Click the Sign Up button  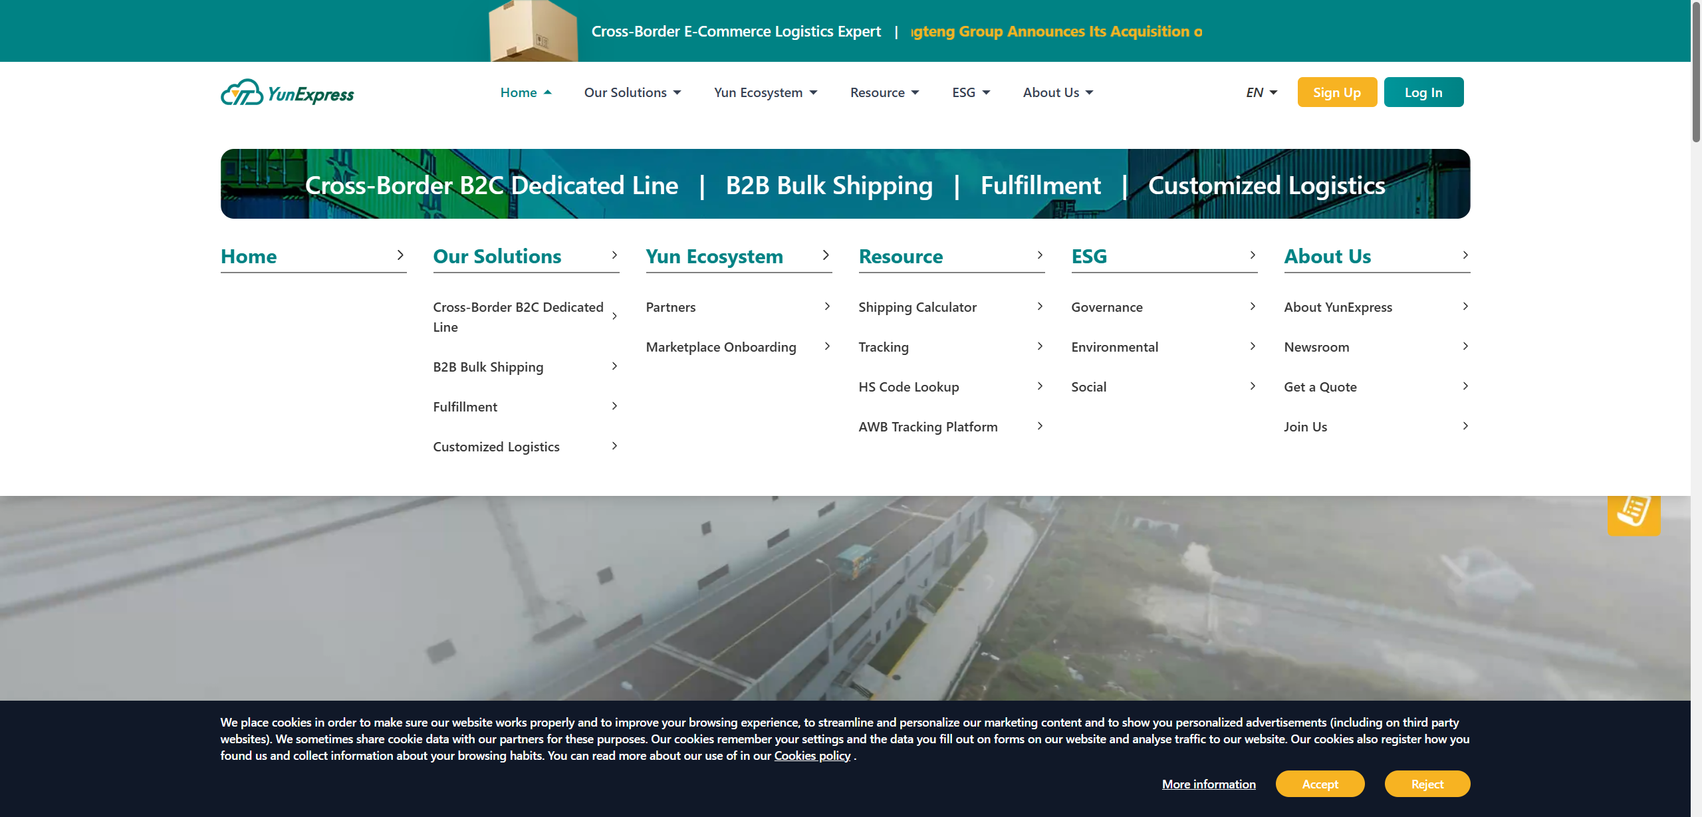coord(1337,92)
